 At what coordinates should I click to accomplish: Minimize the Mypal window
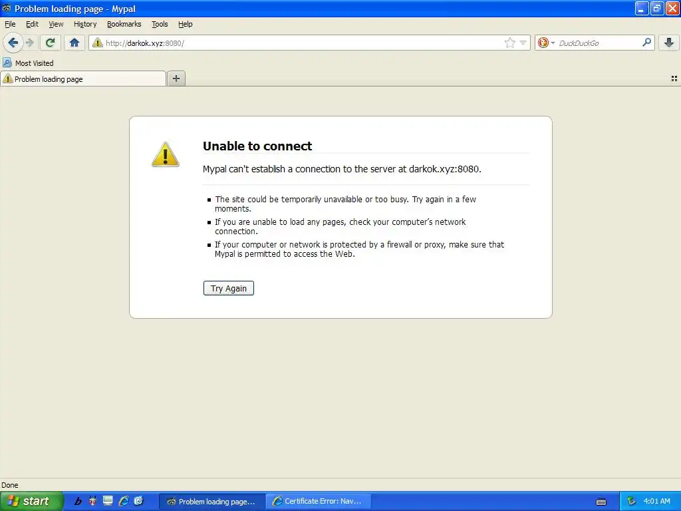[642, 8]
